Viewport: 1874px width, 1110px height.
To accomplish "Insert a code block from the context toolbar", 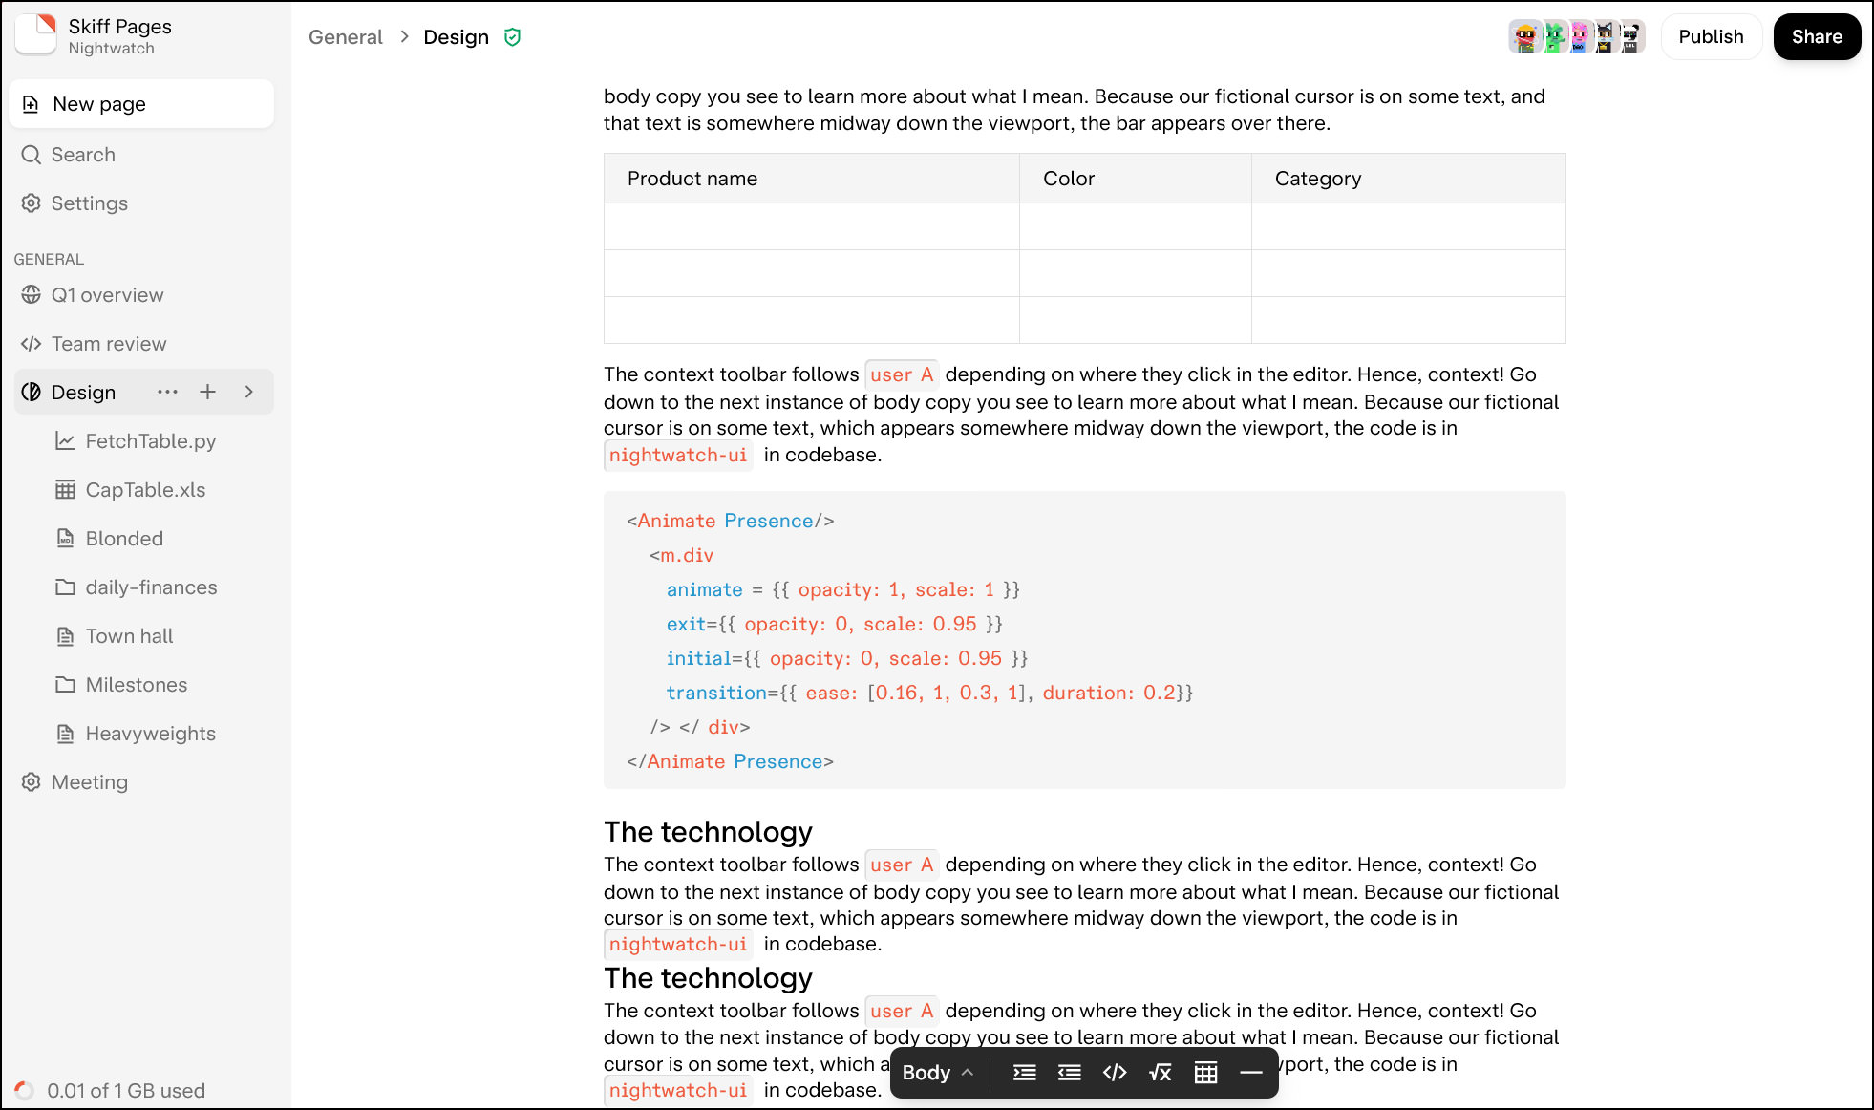I will point(1115,1072).
